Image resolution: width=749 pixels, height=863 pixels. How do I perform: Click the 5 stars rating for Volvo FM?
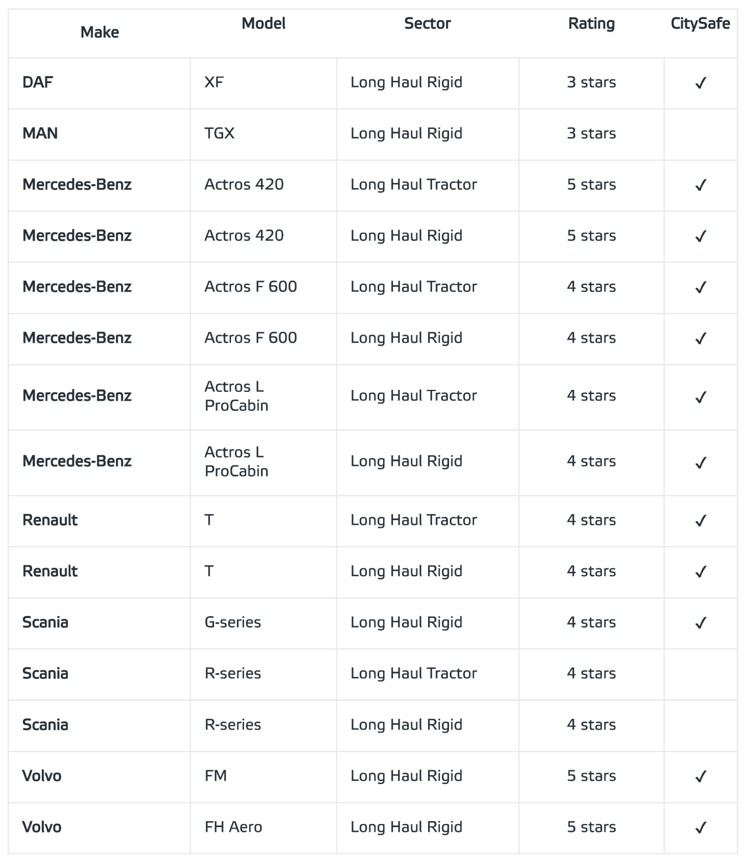[591, 776]
